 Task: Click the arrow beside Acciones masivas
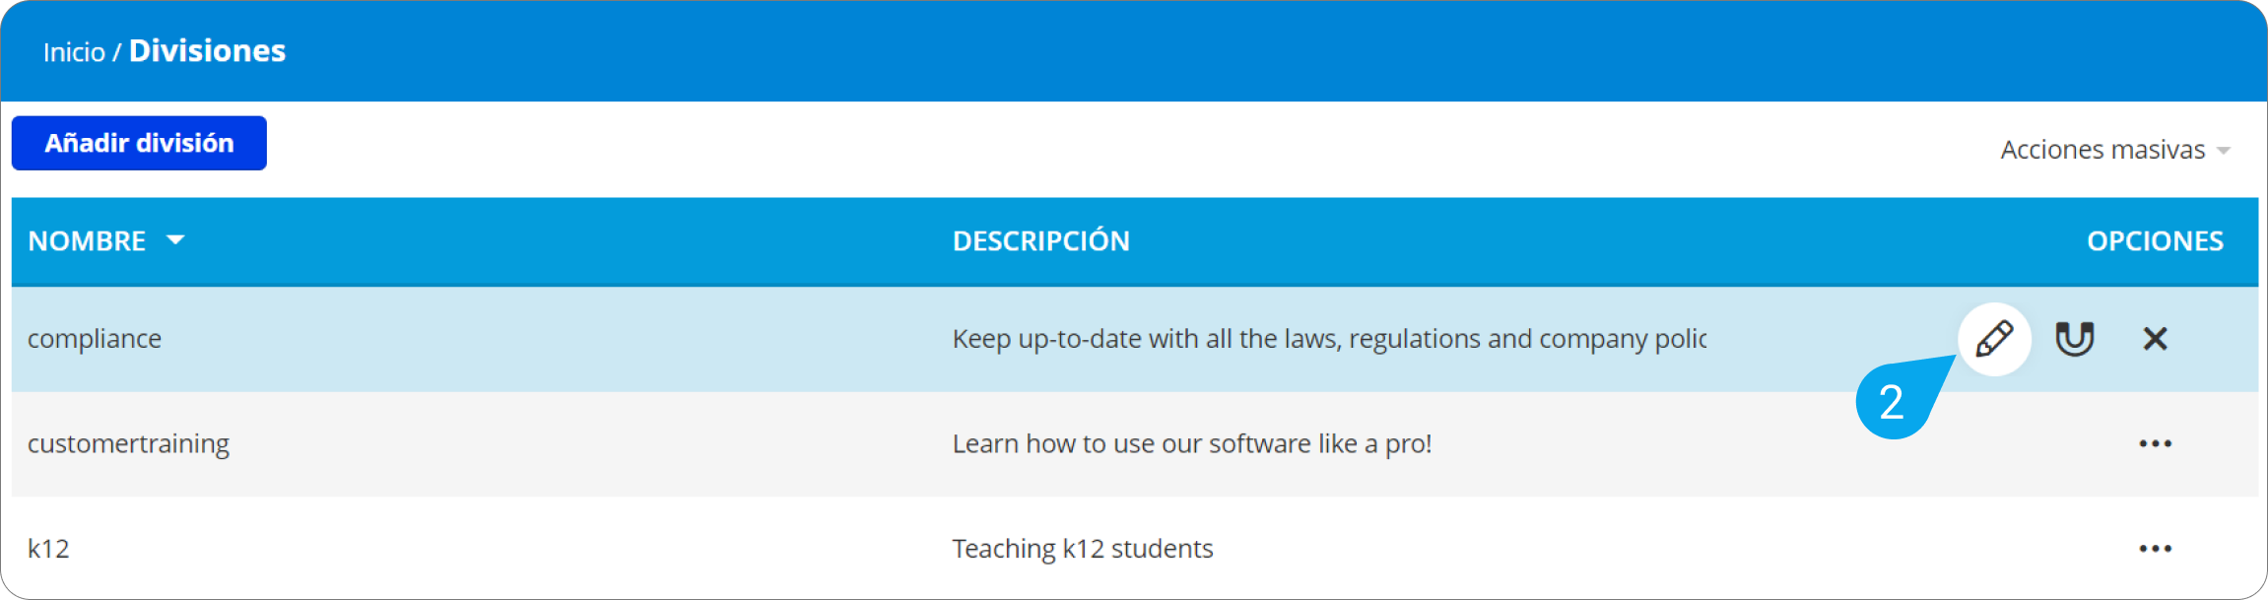[2223, 151]
